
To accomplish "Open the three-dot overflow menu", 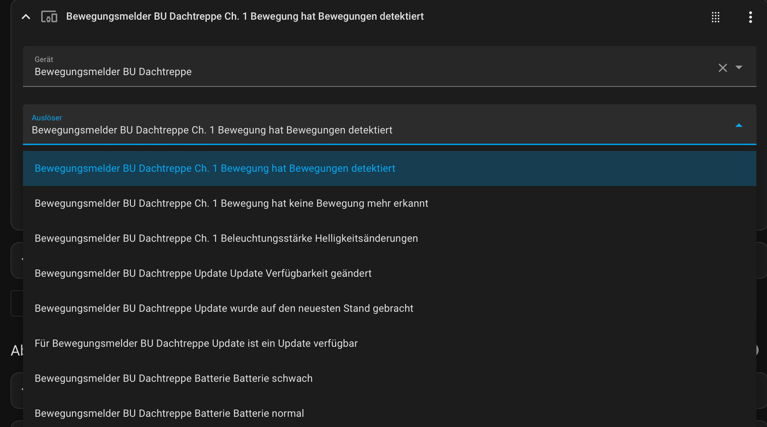I will pyautogui.click(x=750, y=17).
